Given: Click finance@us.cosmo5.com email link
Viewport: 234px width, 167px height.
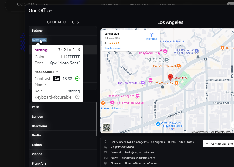Looking at the screenshot, I should coord(141,163).
